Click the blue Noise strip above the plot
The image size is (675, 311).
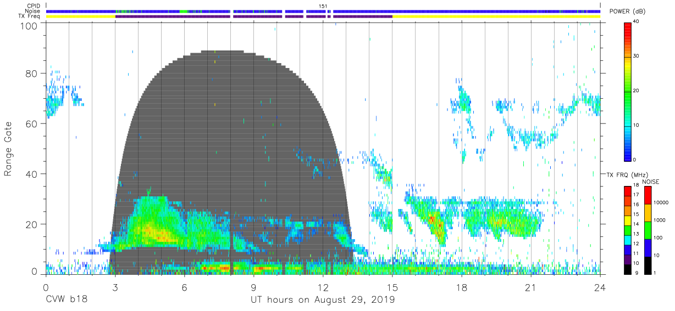tap(323, 12)
